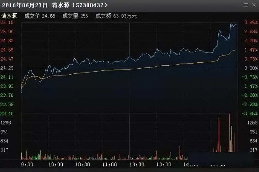Click percent axis label 0.73% in red
Screen dimensions: 259x172
click(x=251, y=59)
